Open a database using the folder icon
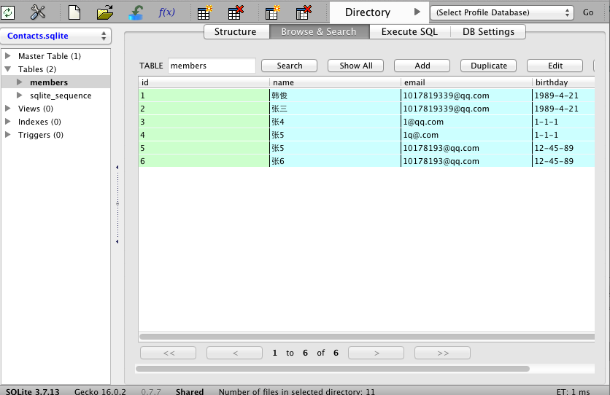 [x=106, y=12]
